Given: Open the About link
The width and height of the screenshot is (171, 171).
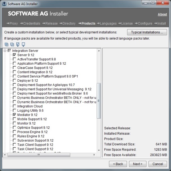Looking at the screenshot, I should (162, 14).
